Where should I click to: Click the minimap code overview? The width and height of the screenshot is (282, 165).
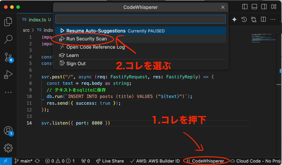tap(264, 38)
